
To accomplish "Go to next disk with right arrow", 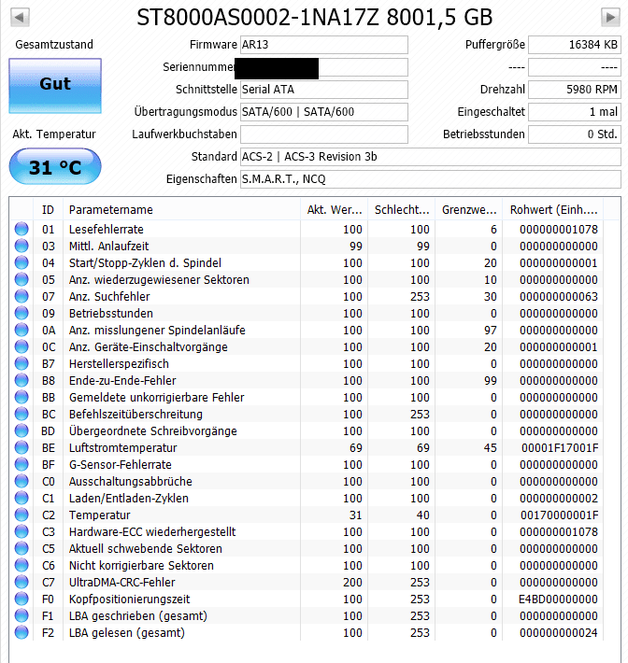I will click(610, 18).
